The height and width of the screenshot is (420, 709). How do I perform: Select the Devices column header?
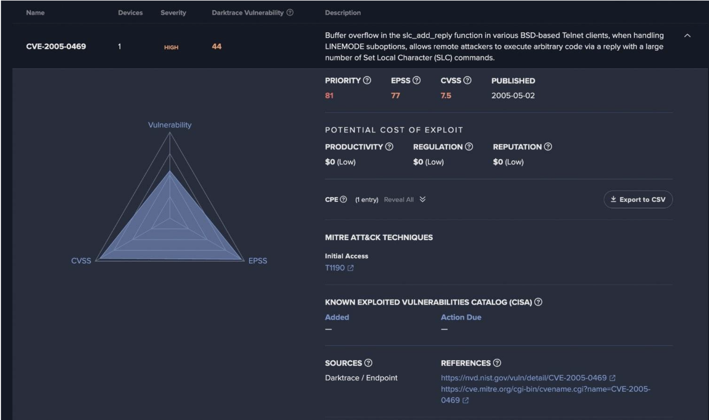click(x=130, y=12)
